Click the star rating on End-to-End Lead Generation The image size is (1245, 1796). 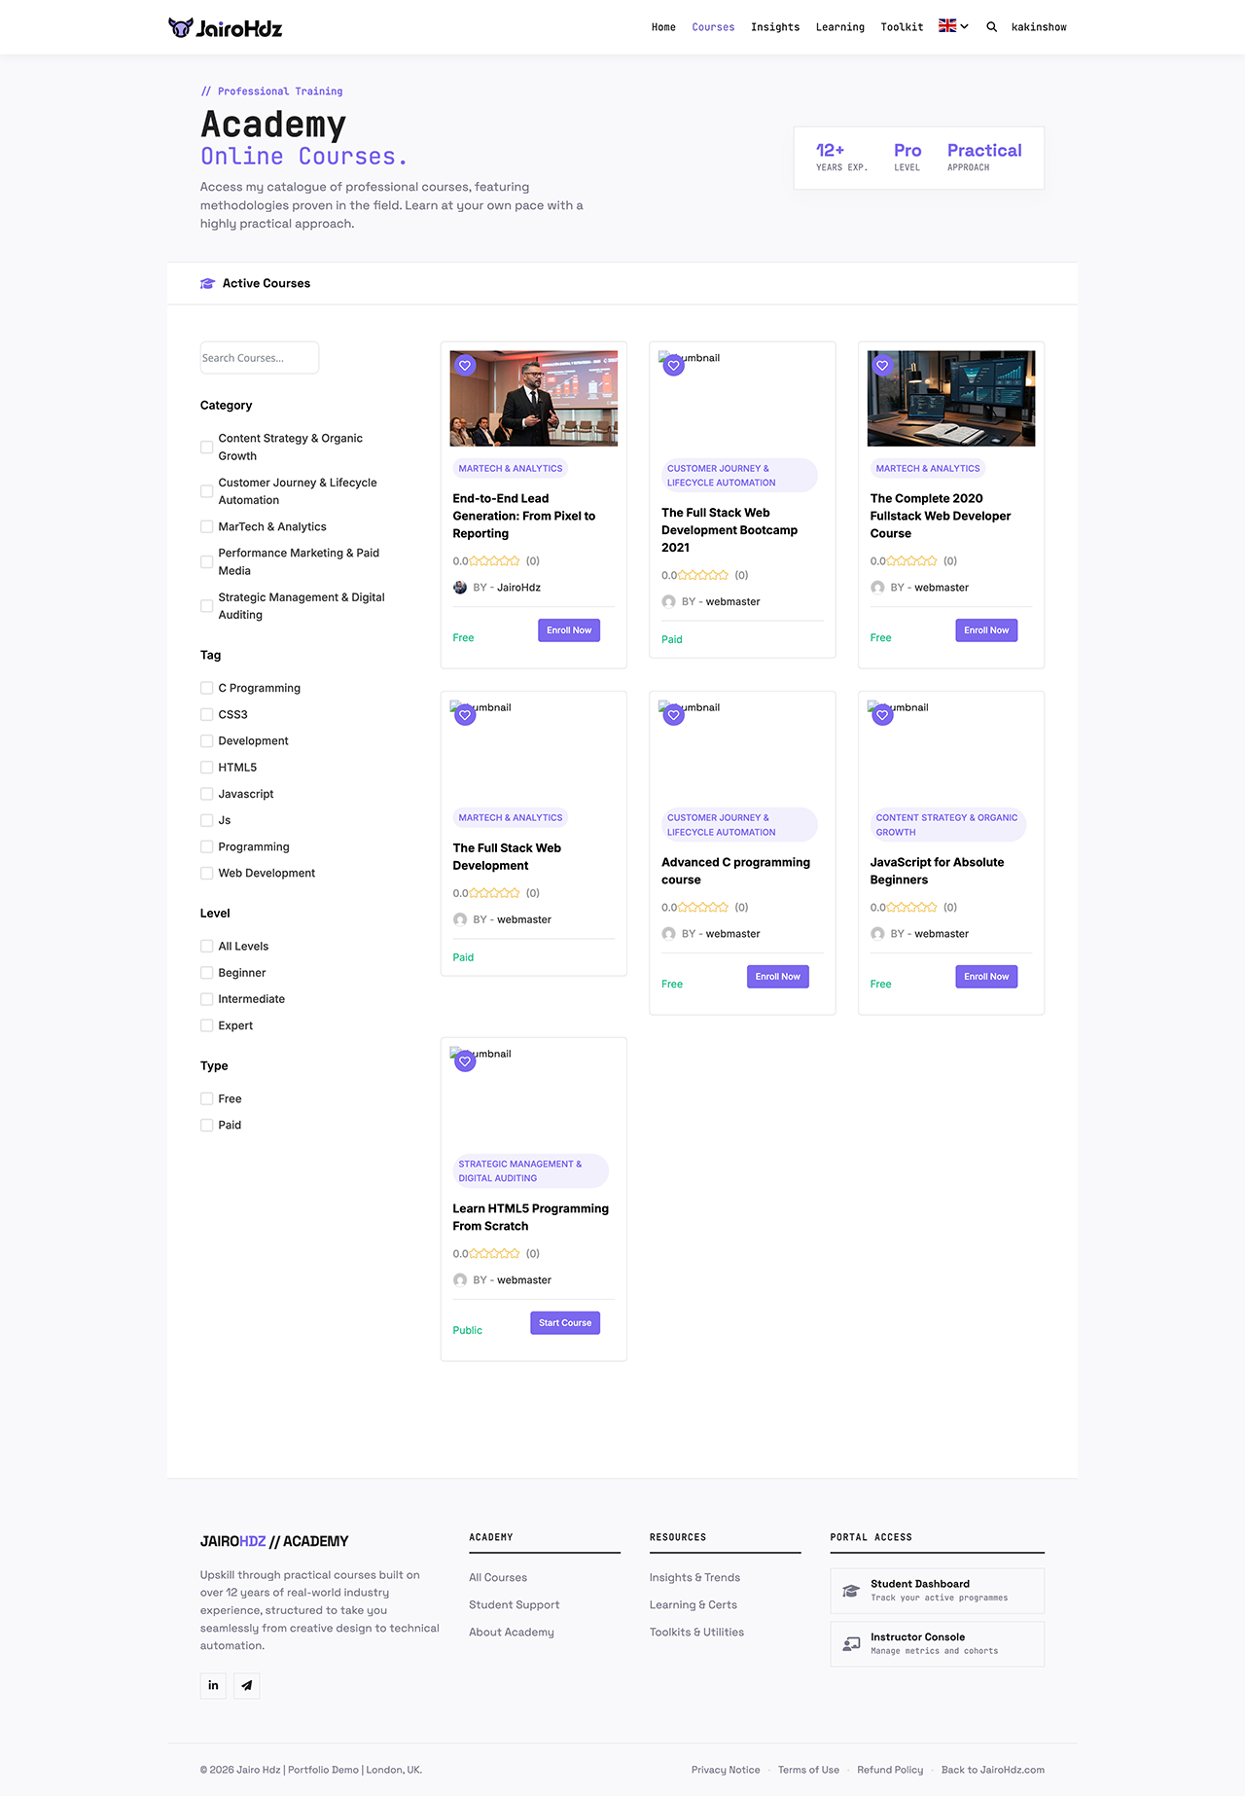tap(494, 561)
